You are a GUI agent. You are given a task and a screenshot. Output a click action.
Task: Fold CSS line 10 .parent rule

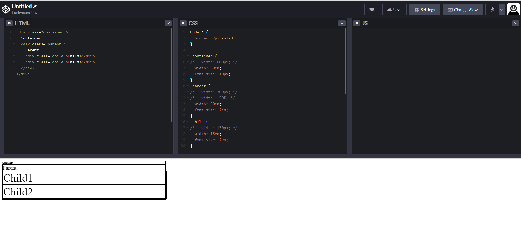[188, 86]
